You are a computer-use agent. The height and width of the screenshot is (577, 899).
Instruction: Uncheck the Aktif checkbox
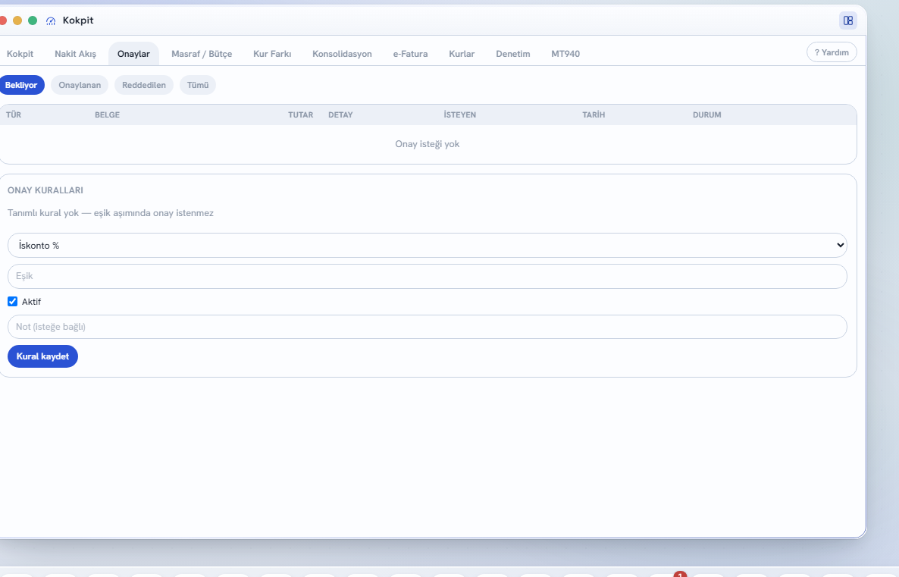click(x=13, y=302)
